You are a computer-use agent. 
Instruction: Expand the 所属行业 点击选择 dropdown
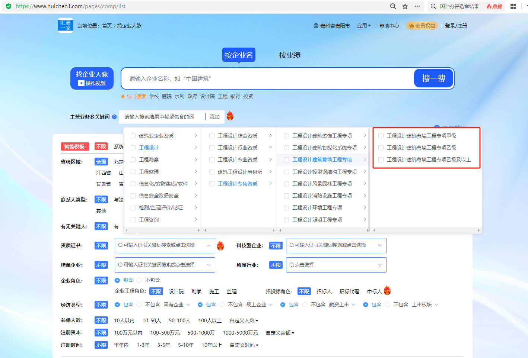click(x=336, y=265)
